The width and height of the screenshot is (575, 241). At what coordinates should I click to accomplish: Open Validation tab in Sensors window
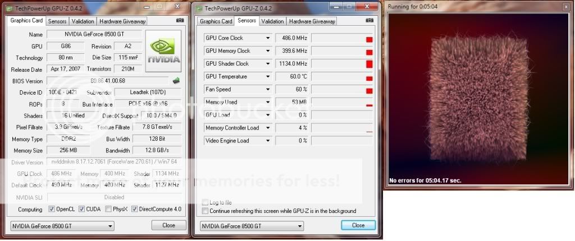point(272,21)
